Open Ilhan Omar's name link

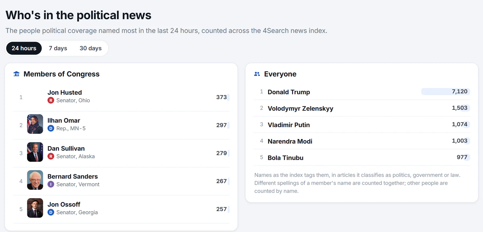[x=64, y=121]
